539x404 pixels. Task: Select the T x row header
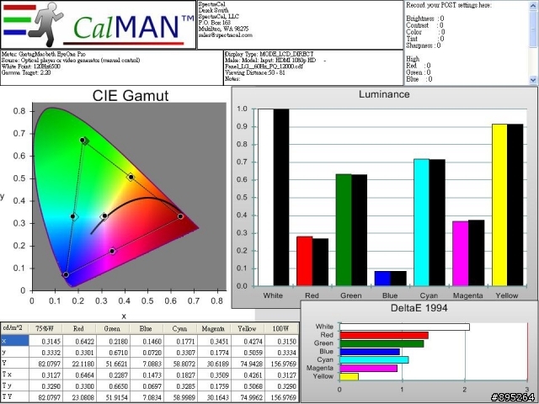14,375
